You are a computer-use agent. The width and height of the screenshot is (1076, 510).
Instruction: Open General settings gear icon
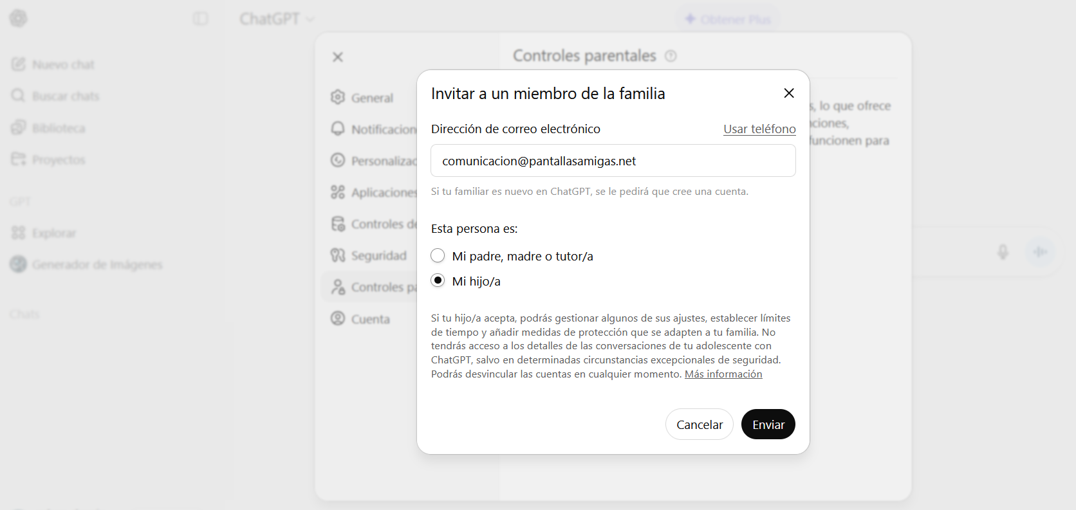tap(338, 97)
